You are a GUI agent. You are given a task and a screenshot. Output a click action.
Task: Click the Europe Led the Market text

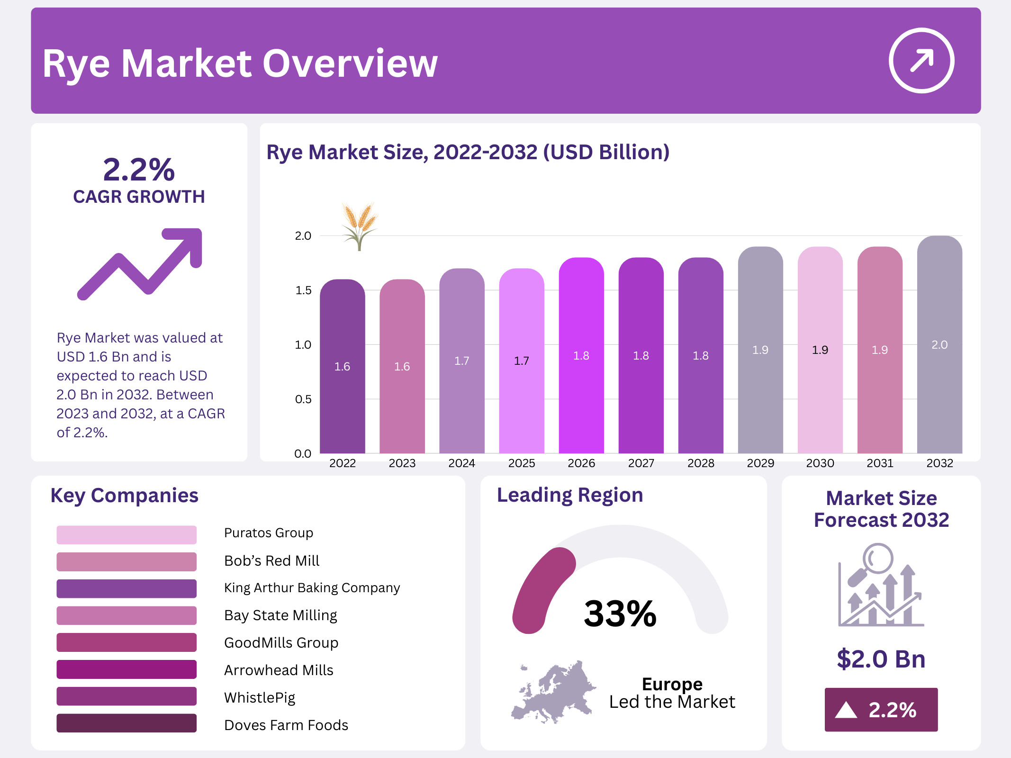pos(672,693)
